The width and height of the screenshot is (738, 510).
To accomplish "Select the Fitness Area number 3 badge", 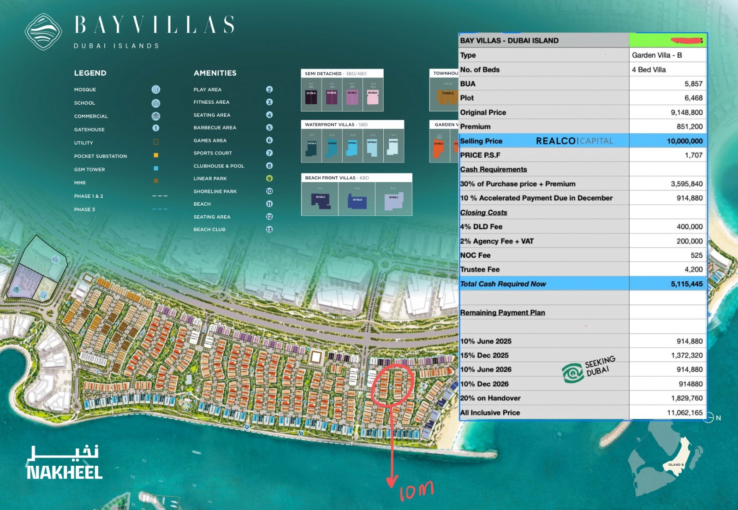I will [269, 102].
